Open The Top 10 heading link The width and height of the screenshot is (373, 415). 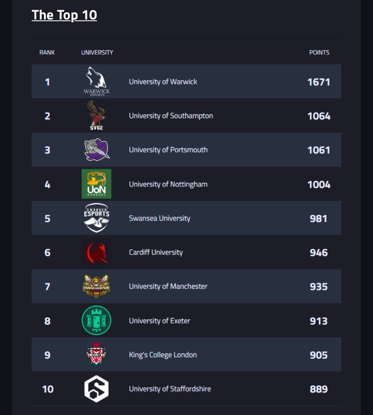pyautogui.click(x=64, y=15)
